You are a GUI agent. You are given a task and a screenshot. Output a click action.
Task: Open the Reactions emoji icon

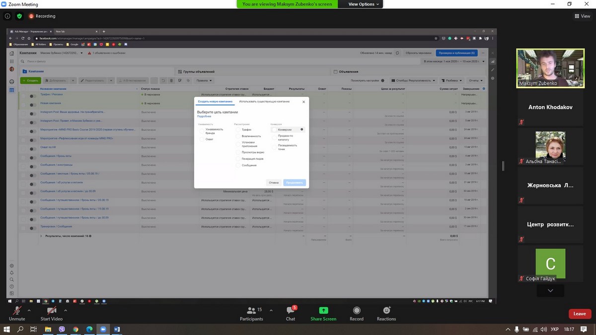[x=386, y=311]
